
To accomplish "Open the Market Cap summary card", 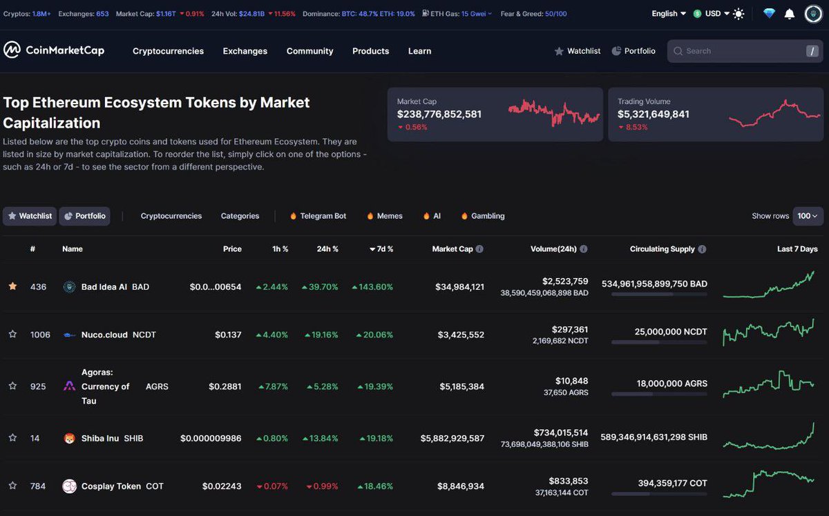I will [x=495, y=114].
